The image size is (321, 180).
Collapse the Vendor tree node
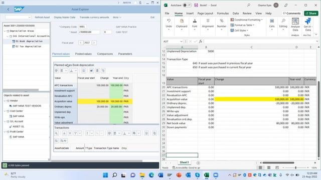pos(5,100)
